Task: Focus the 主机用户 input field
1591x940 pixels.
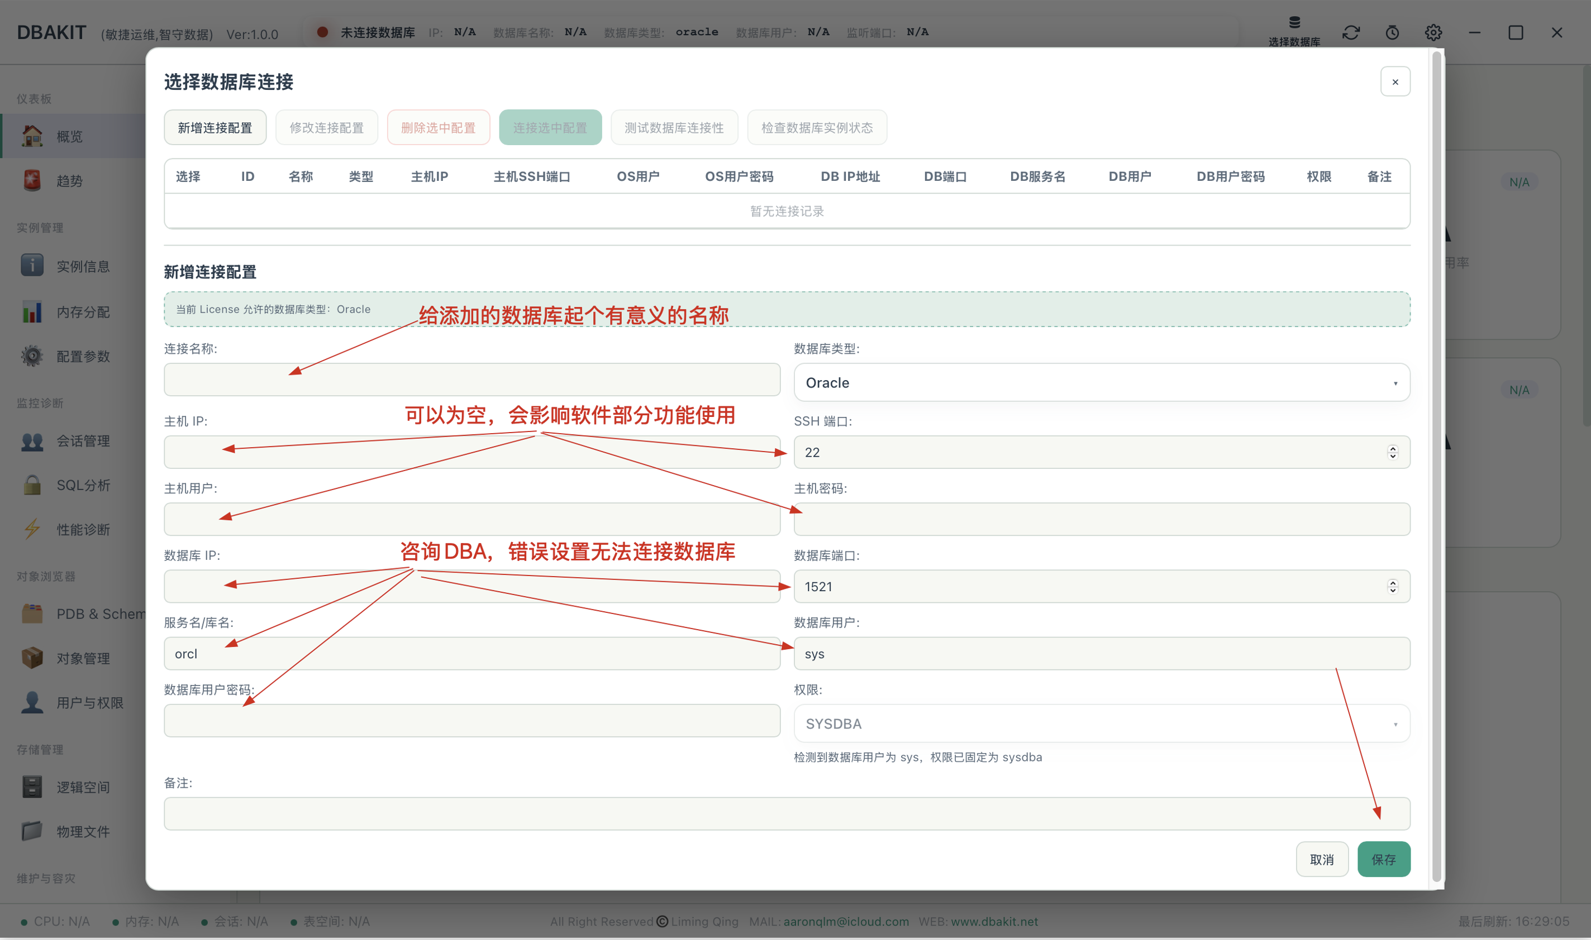Action: [472, 520]
